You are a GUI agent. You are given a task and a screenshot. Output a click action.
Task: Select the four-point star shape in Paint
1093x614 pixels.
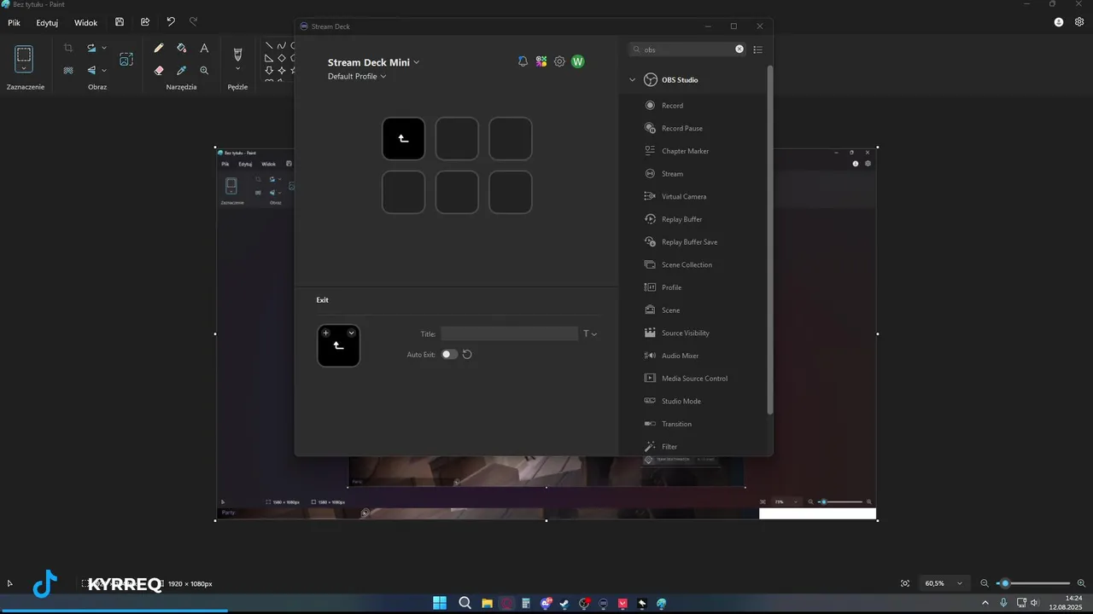(282, 70)
